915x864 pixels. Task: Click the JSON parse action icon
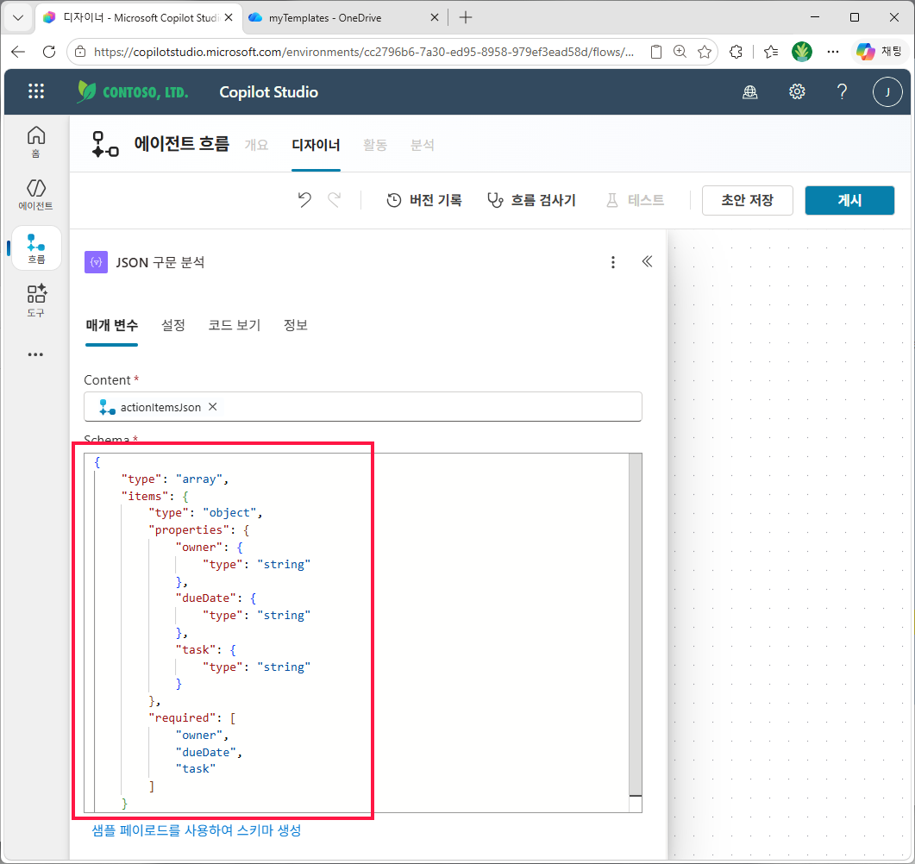click(x=97, y=262)
